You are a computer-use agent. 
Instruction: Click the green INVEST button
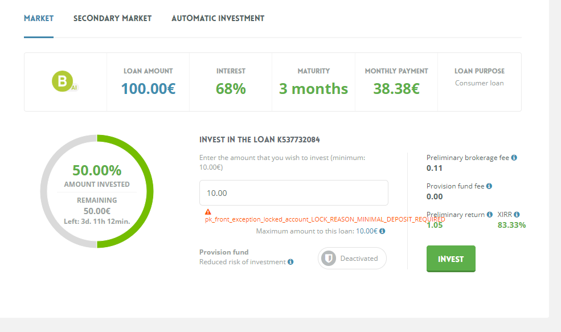(451, 259)
